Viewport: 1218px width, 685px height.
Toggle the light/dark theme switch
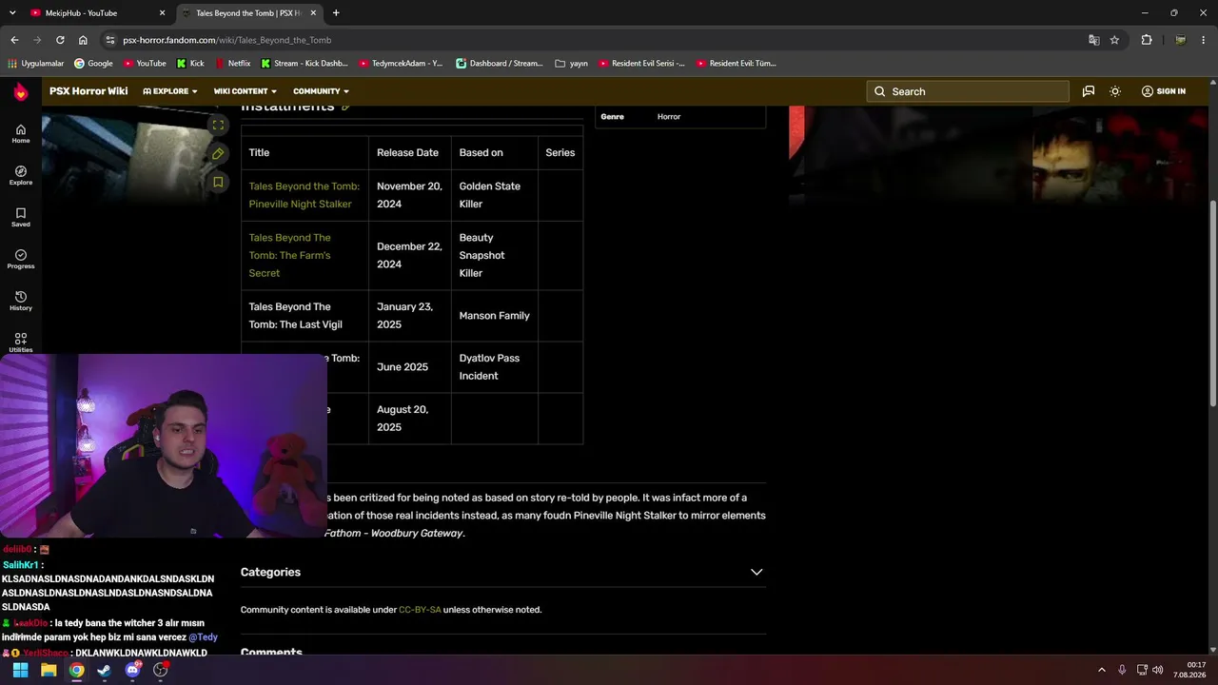point(1115,91)
